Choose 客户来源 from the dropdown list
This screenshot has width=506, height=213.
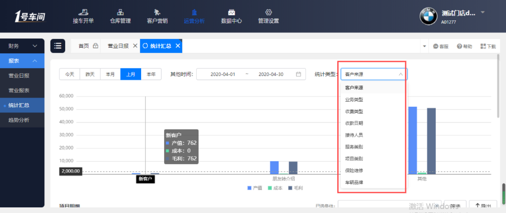click(374, 88)
